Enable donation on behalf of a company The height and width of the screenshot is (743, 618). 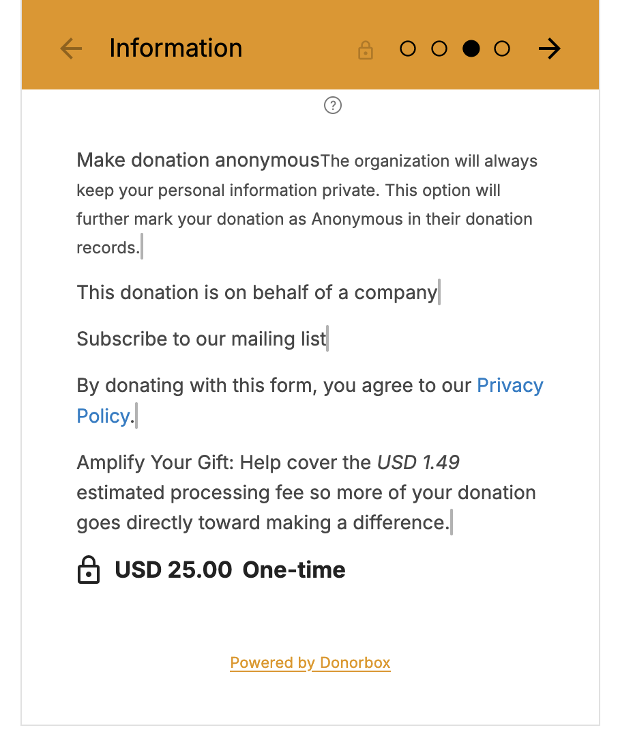pos(256,293)
